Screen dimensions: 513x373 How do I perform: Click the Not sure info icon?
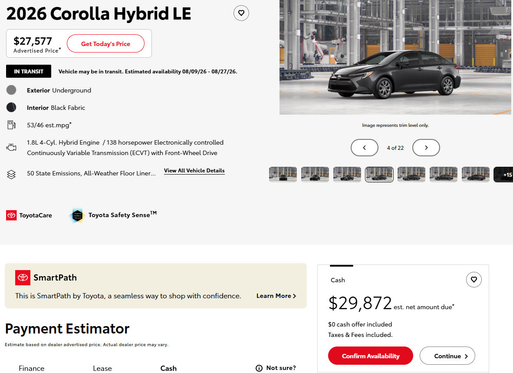tap(259, 368)
